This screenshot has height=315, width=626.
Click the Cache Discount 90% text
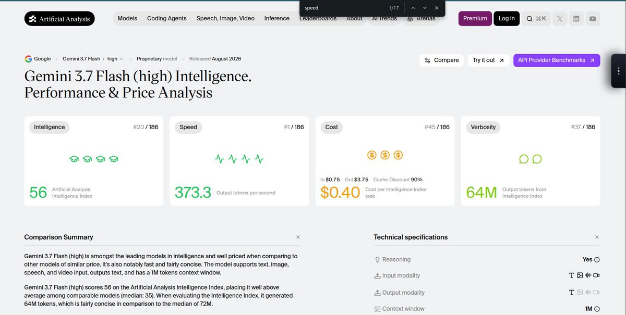pos(398,180)
